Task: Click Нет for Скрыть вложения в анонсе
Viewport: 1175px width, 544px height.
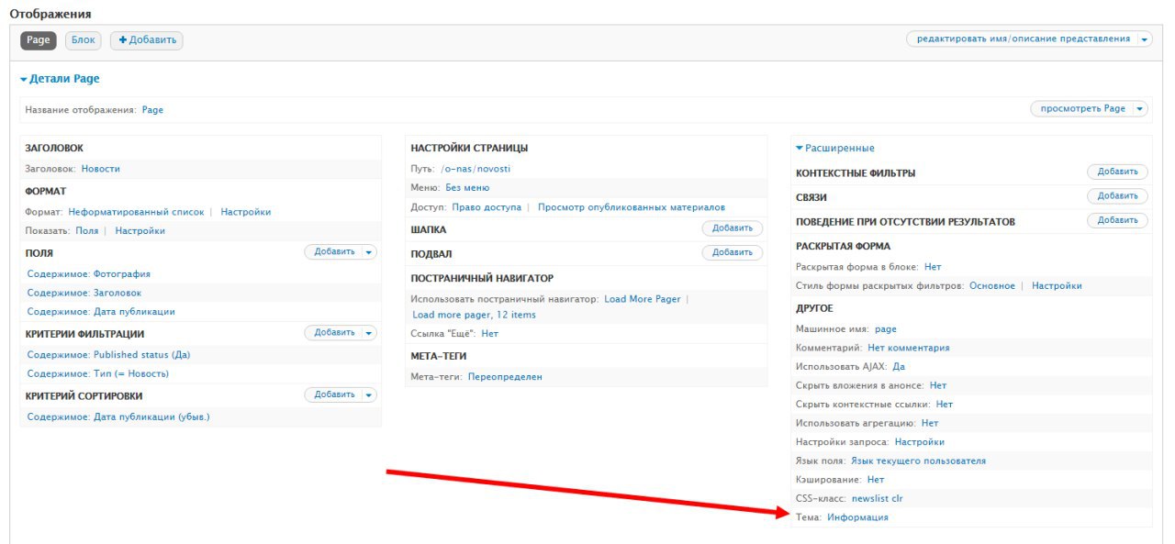Action: point(938,386)
